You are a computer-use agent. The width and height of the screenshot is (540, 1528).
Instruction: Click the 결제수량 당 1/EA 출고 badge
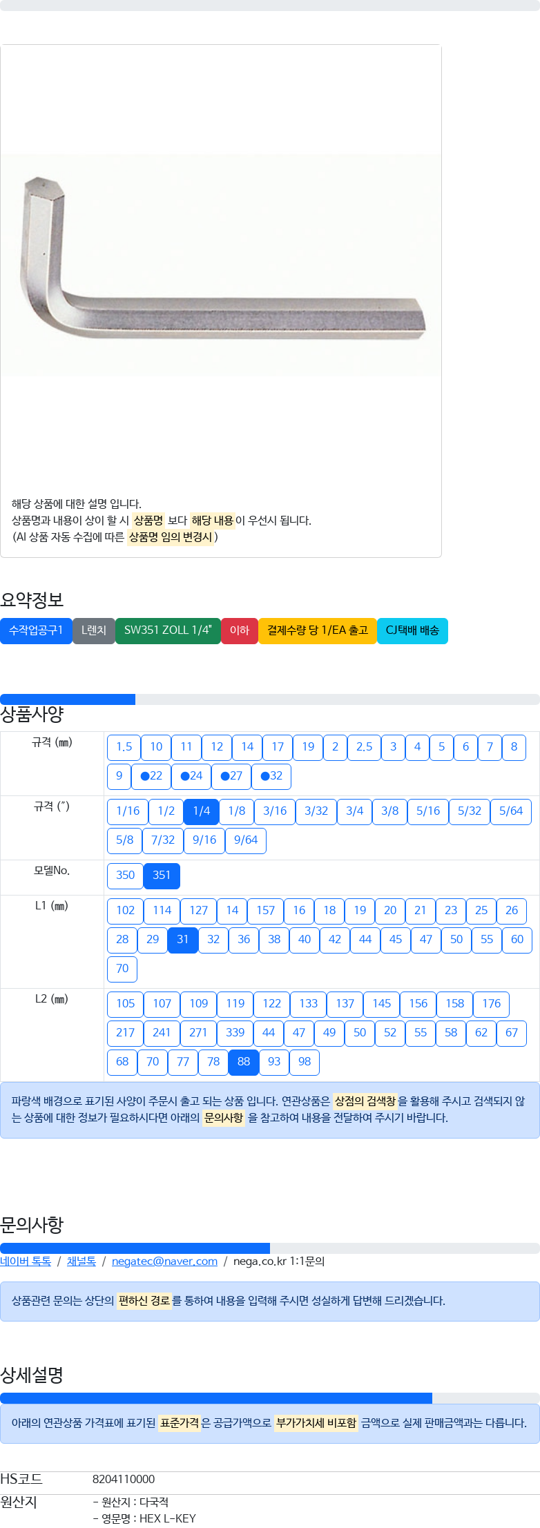318,630
